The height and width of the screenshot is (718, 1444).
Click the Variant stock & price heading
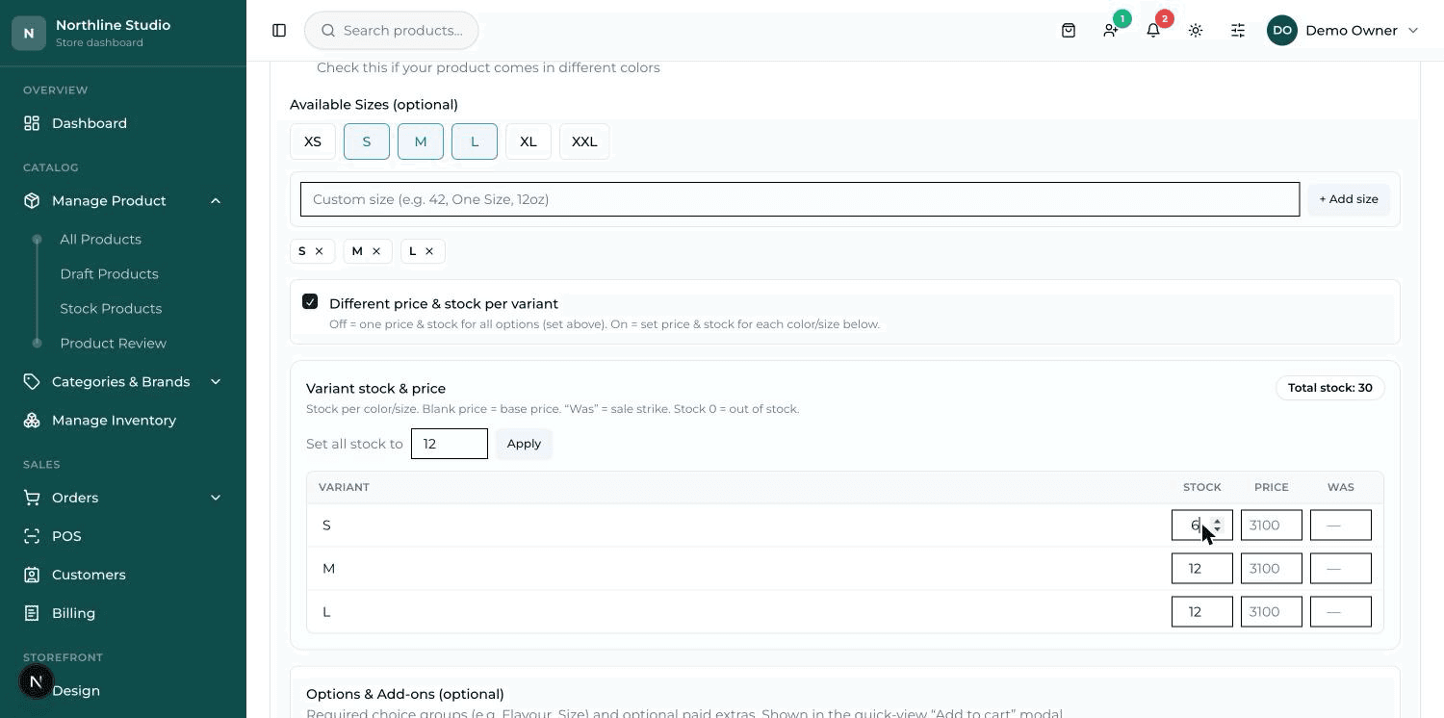pyautogui.click(x=375, y=389)
